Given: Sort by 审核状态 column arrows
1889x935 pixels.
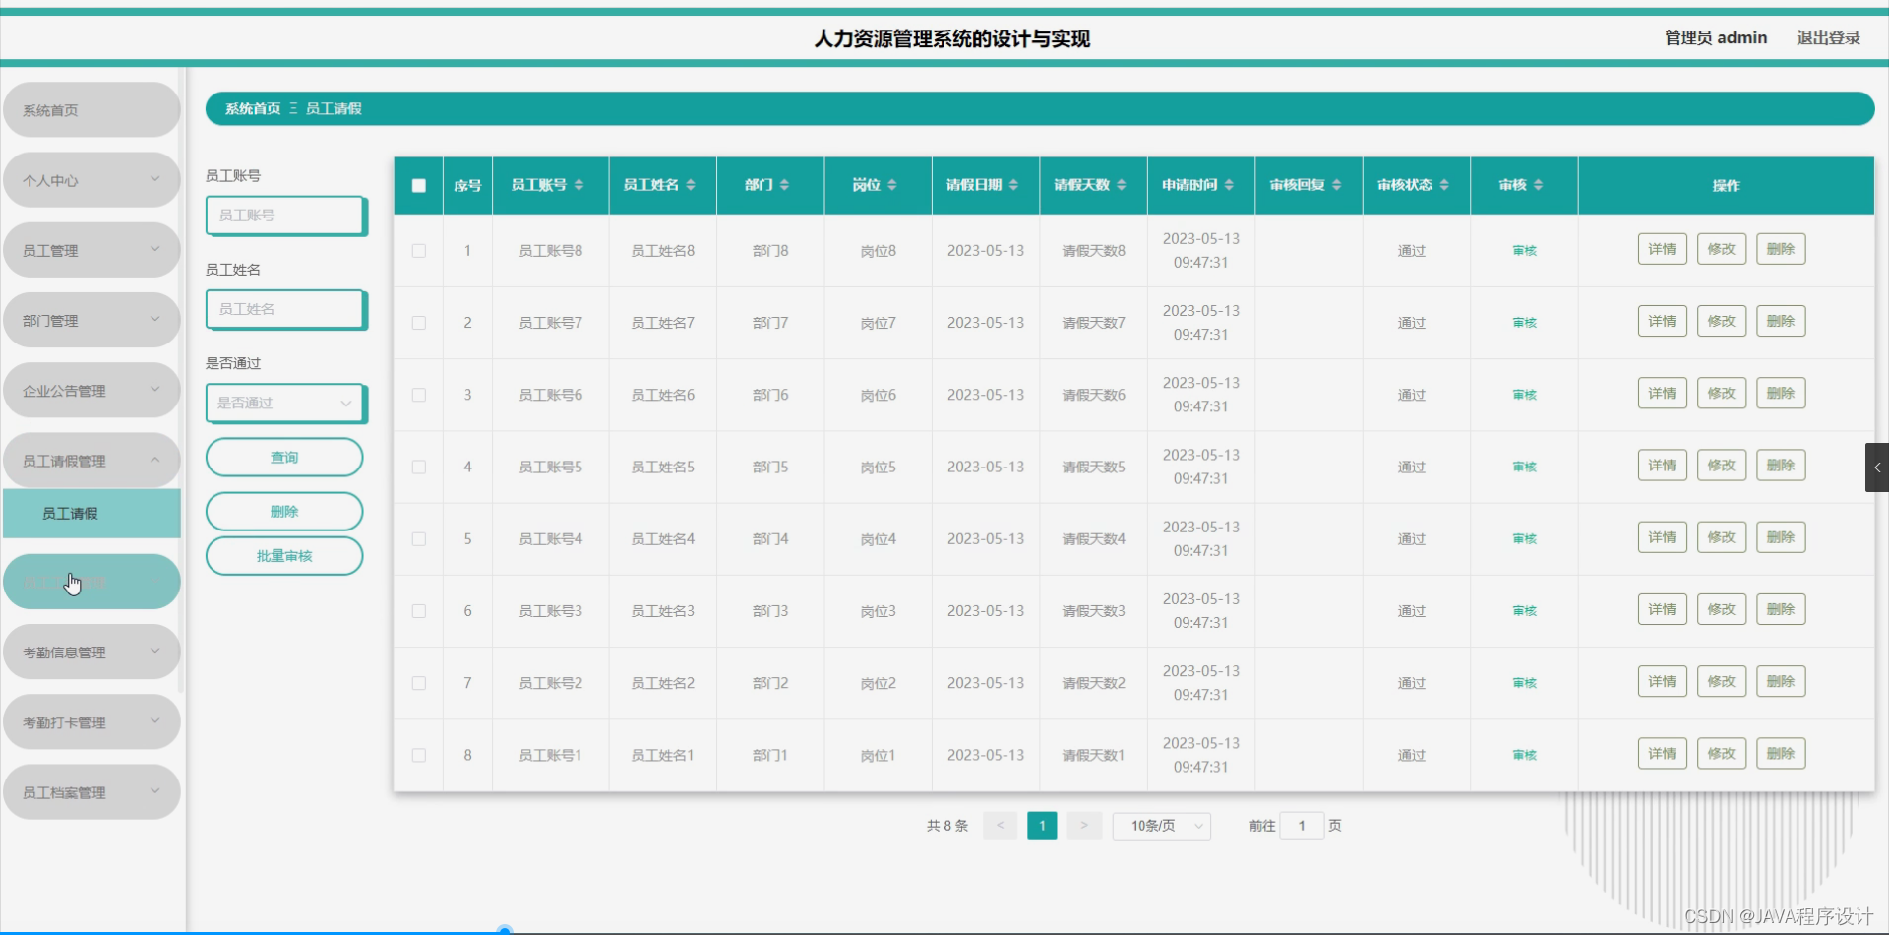Looking at the screenshot, I should tap(1444, 185).
